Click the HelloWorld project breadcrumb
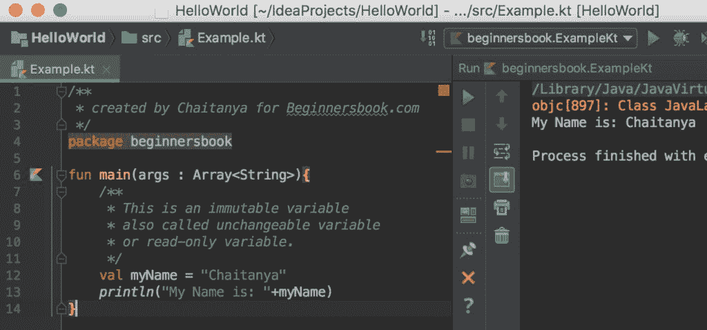This screenshot has height=330, width=707. tap(58, 38)
